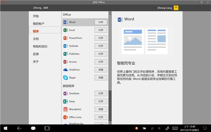
Task: Select the 程序 sidebar item
Action: (45, 30)
